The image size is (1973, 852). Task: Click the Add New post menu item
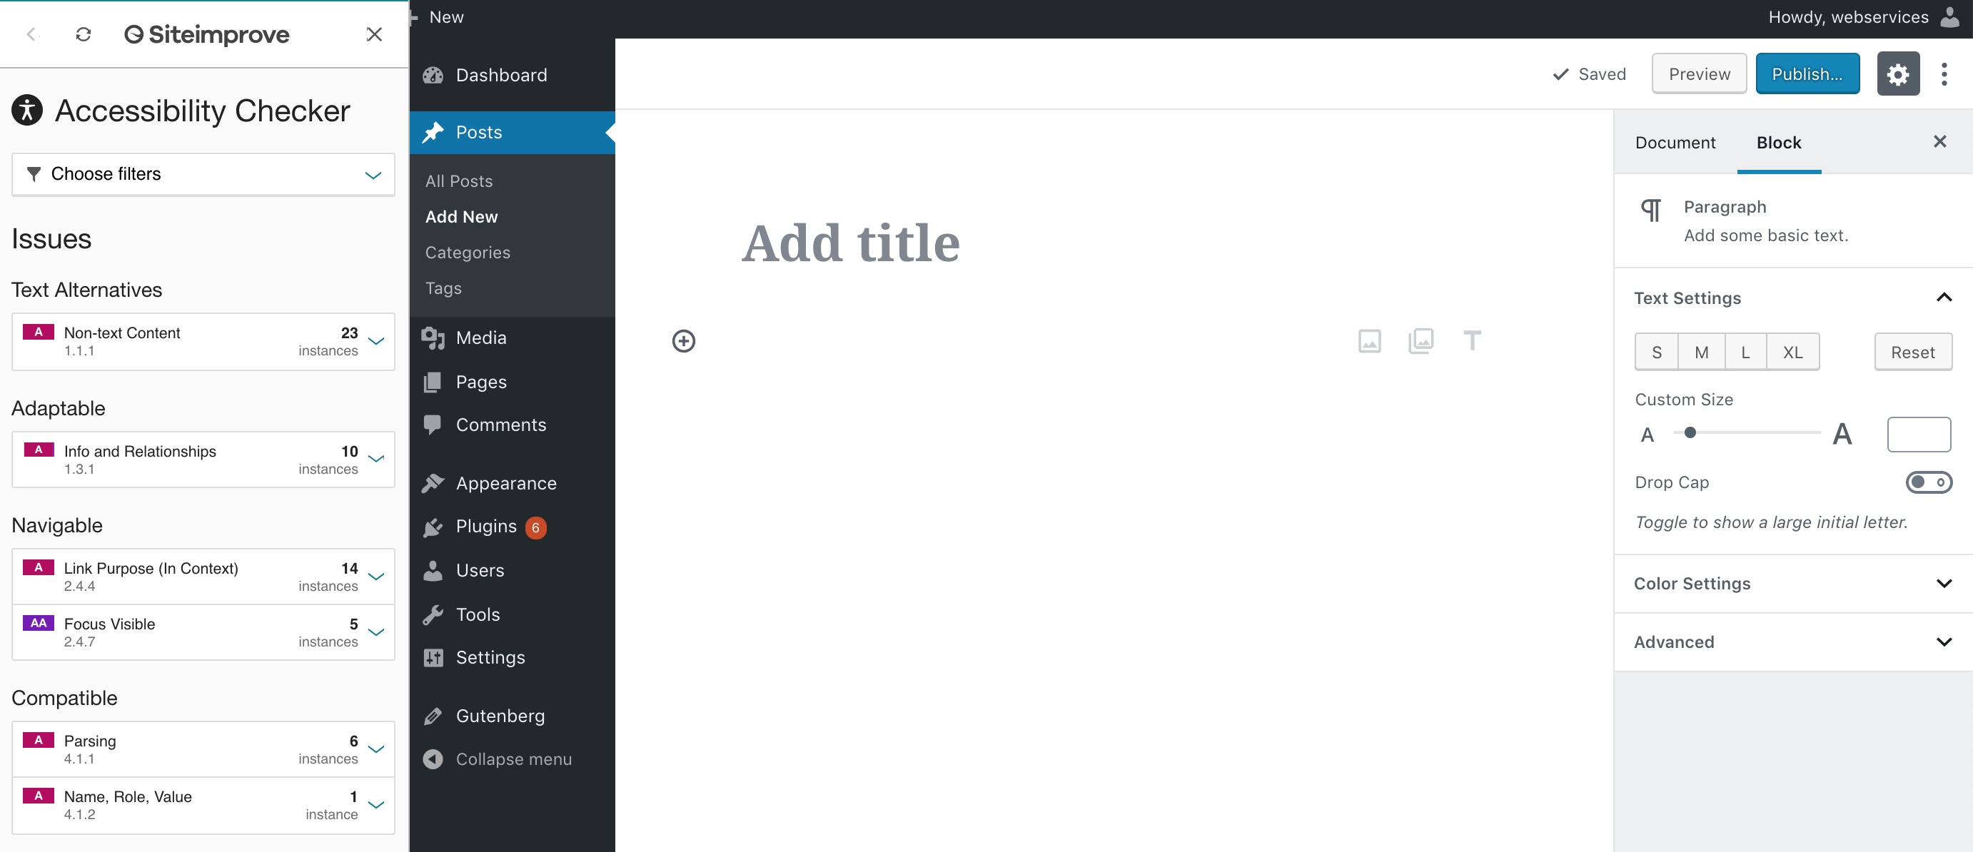[460, 215]
